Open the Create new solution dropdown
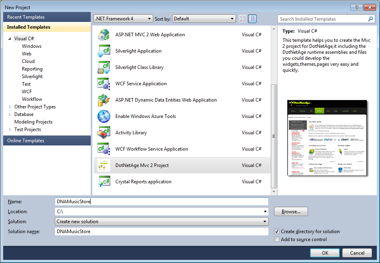380x263 pixels. pos(162,222)
